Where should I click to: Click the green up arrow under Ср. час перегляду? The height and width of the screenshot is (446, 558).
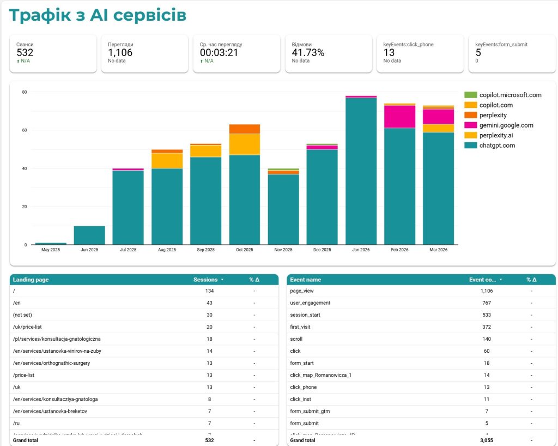(202, 61)
